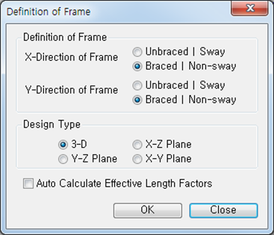Choose the X-Z Plane design type radio
The width and height of the screenshot is (274, 235).
coord(137,145)
